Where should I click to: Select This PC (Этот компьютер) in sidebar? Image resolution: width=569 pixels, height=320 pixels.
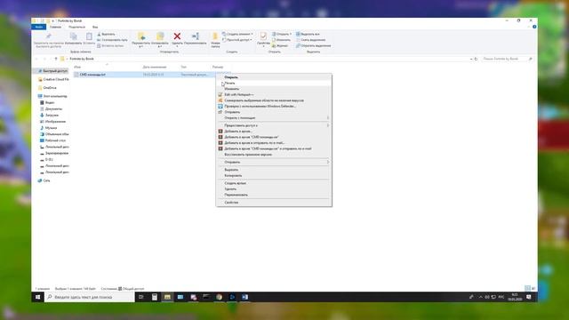tap(52, 96)
